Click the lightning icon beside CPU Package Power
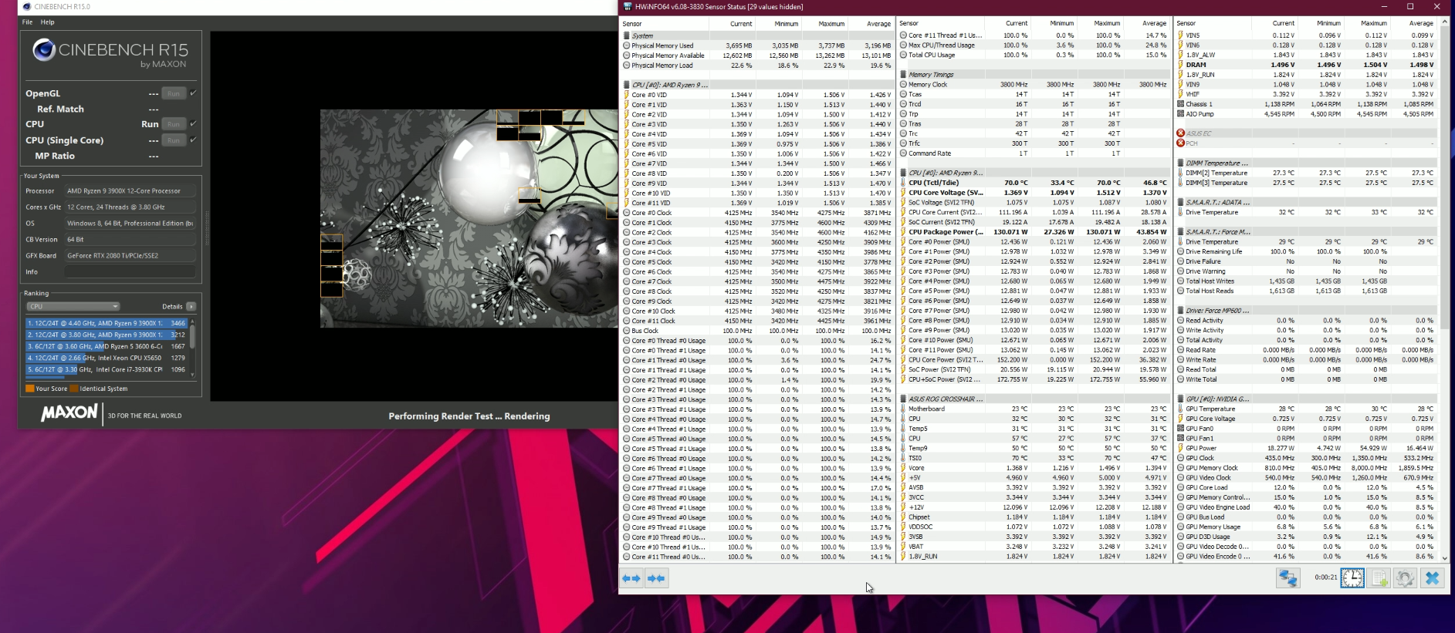The height and width of the screenshot is (633, 1455). pyautogui.click(x=903, y=232)
